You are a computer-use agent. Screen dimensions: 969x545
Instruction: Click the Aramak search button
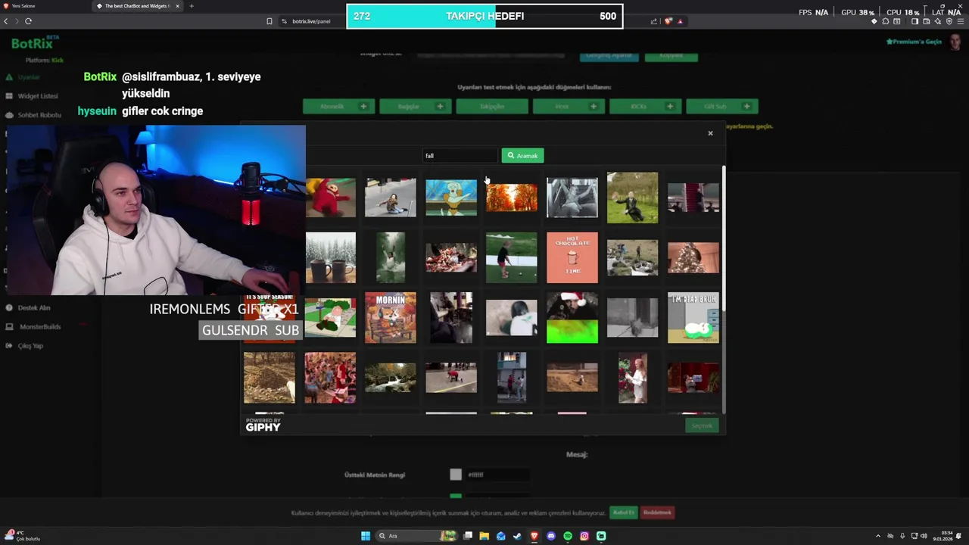coord(522,155)
